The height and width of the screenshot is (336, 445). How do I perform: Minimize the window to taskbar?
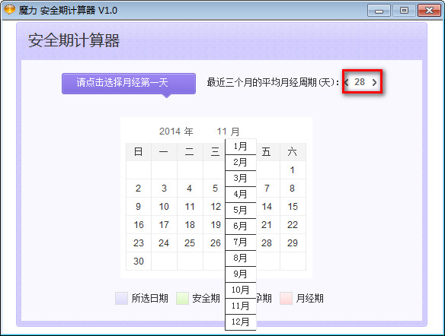[379, 11]
